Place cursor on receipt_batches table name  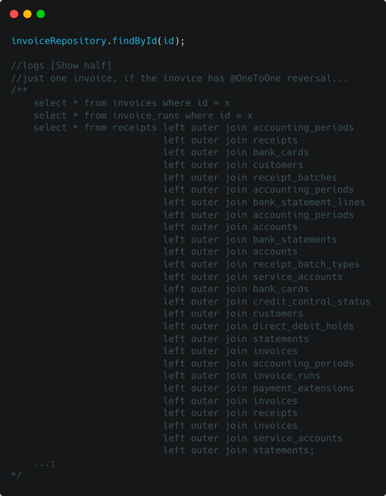[x=295, y=177]
